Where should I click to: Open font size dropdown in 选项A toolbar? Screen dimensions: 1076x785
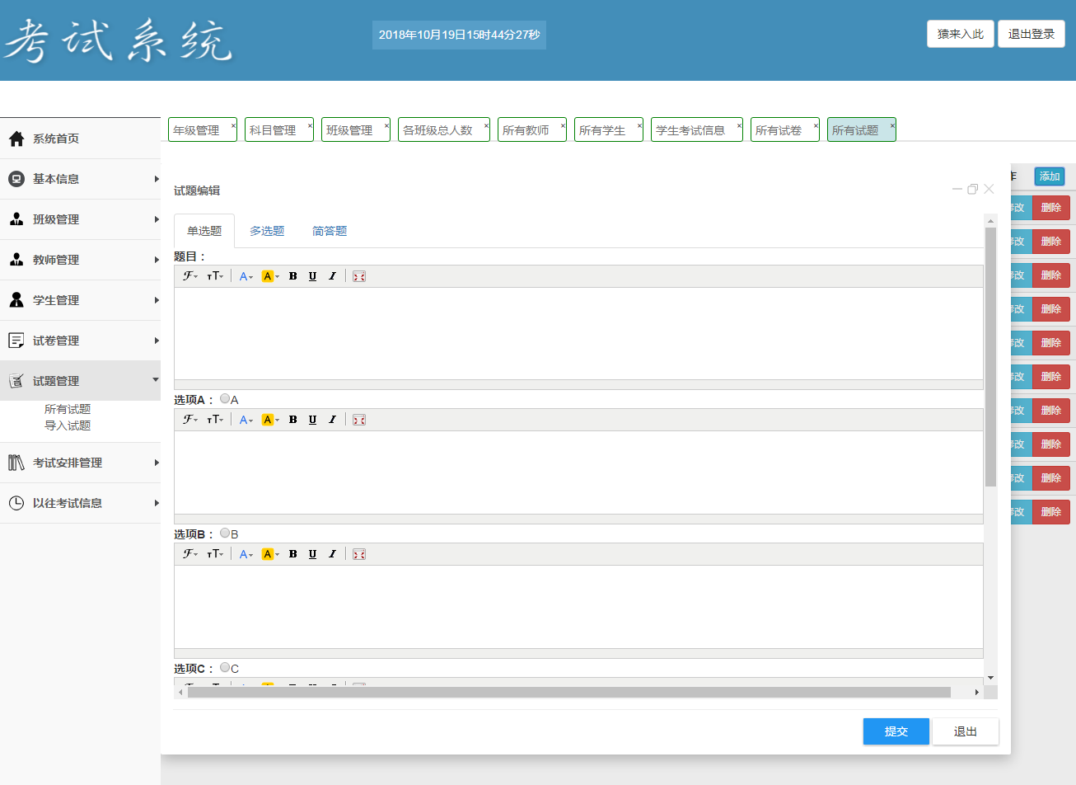[215, 420]
